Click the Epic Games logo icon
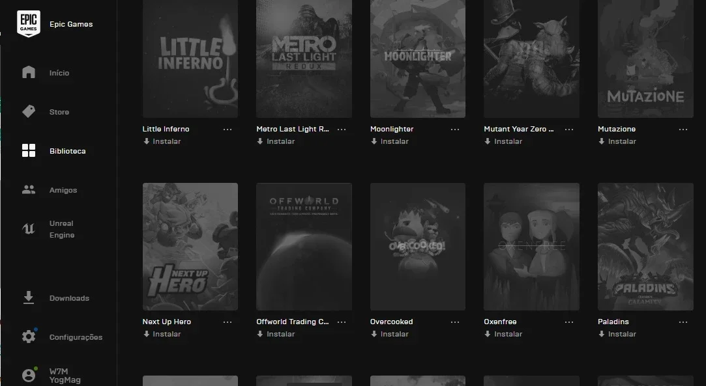This screenshot has height=386, width=706. [x=29, y=23]
